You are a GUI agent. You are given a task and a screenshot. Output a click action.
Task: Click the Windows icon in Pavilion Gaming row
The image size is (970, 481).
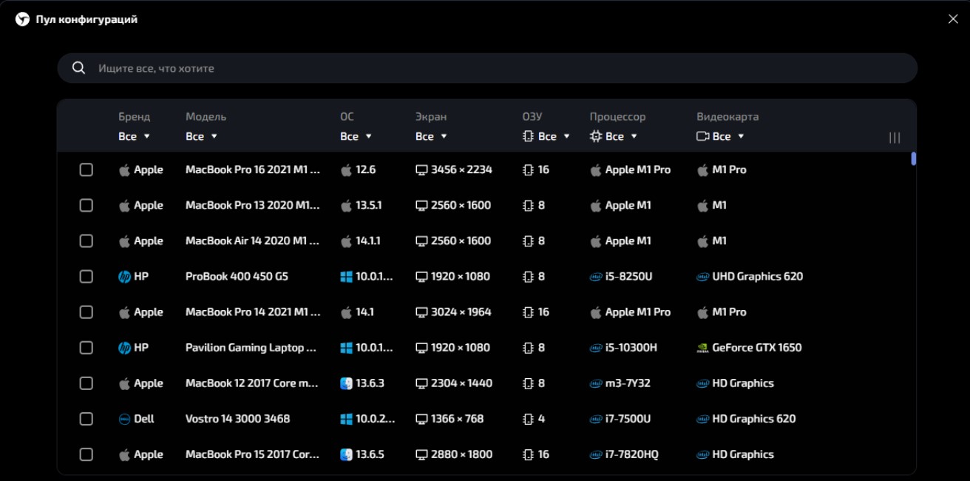coord(346,348)
